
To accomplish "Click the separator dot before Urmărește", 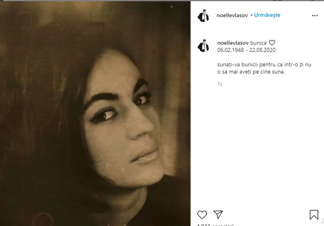I will point(251,15).
